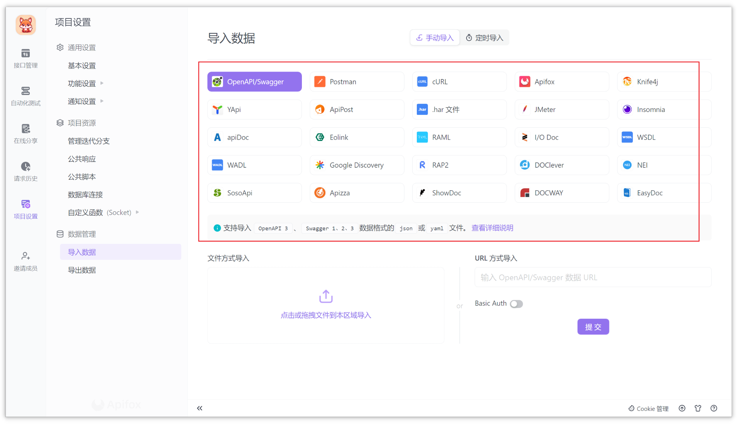Screen dimensions: 740x425
Task: Expand the 自定义函数 (Socket) submenu arrow
Action: coord(137,212)
